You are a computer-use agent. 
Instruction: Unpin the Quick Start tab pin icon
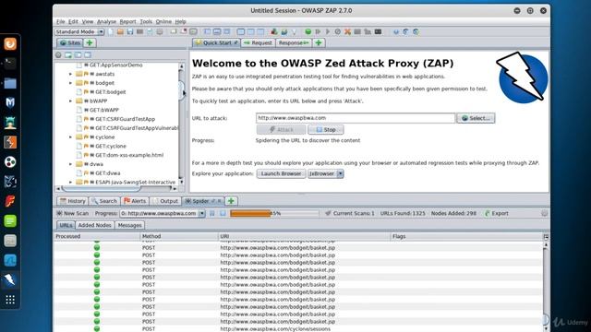click(235, 43)
